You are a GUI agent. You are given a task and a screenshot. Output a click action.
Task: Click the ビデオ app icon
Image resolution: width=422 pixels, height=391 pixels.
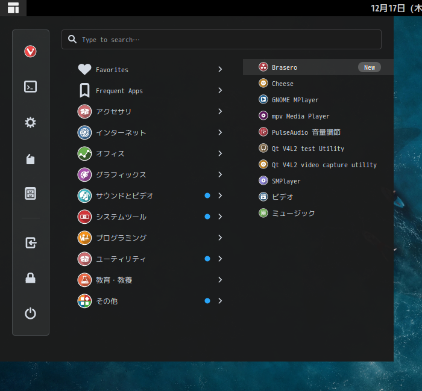click(x=263, y=197)
